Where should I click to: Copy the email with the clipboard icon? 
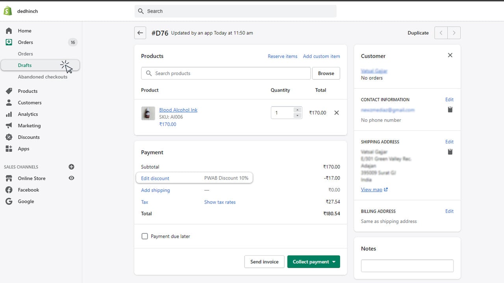click(x=450, y=110)
